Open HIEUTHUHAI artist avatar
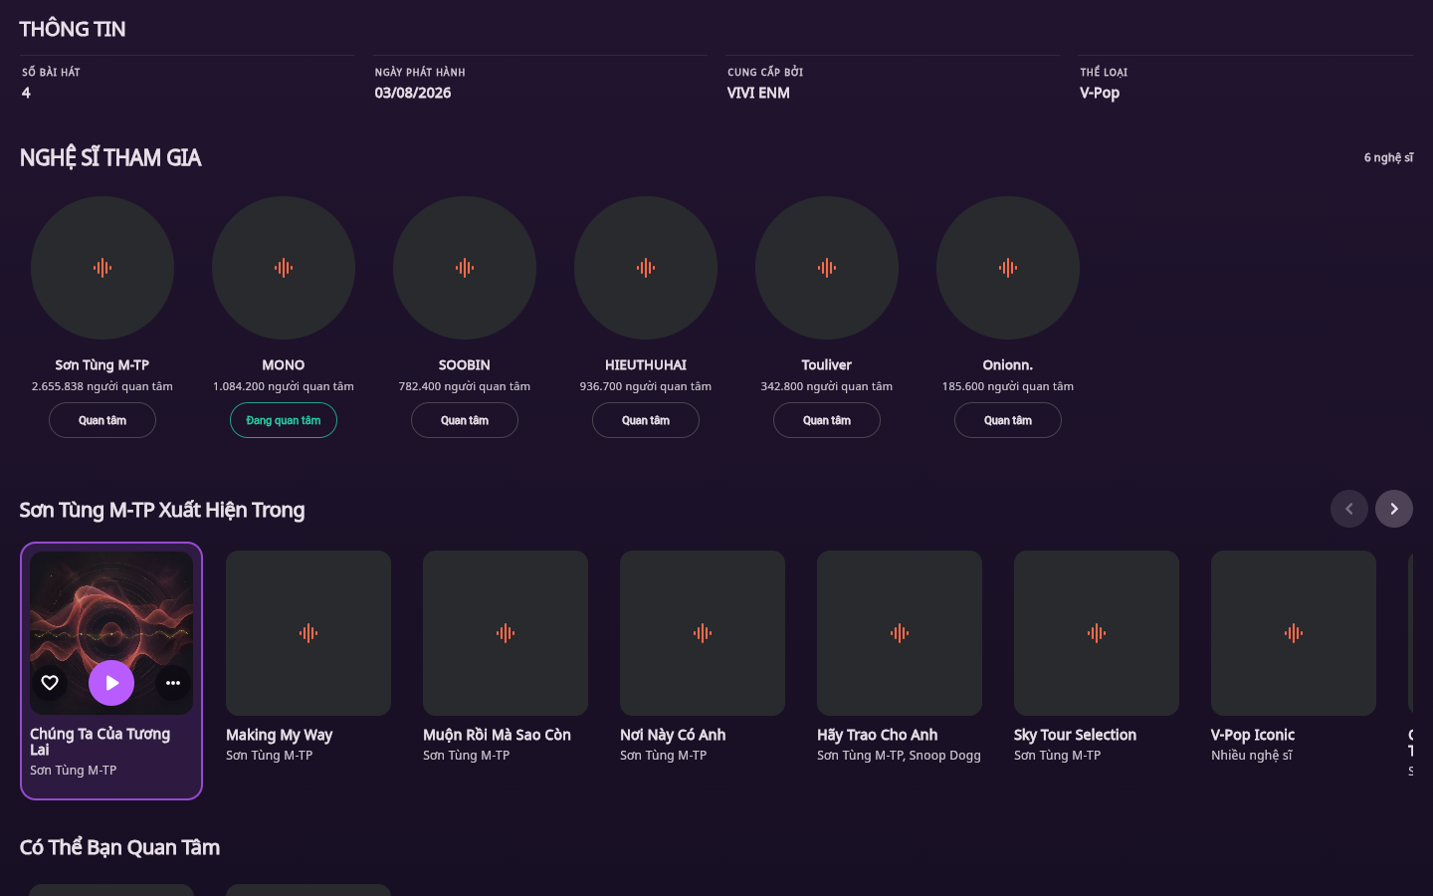Viewport: 1433px width, 896px height. 646,268
